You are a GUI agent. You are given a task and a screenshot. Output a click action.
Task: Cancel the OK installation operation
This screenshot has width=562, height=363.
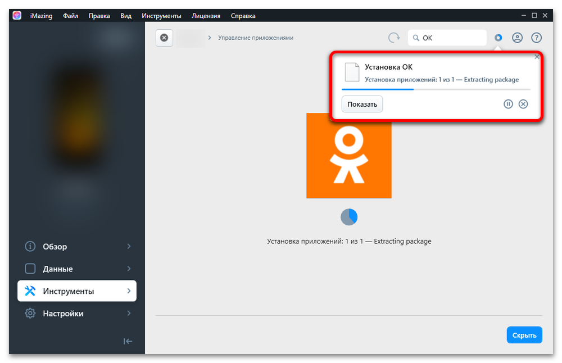click(x=523, y=104)
